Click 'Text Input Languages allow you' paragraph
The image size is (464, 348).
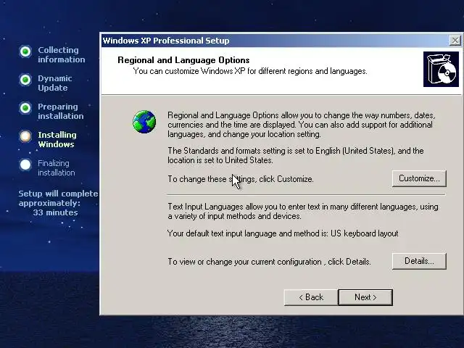point(303,211)
